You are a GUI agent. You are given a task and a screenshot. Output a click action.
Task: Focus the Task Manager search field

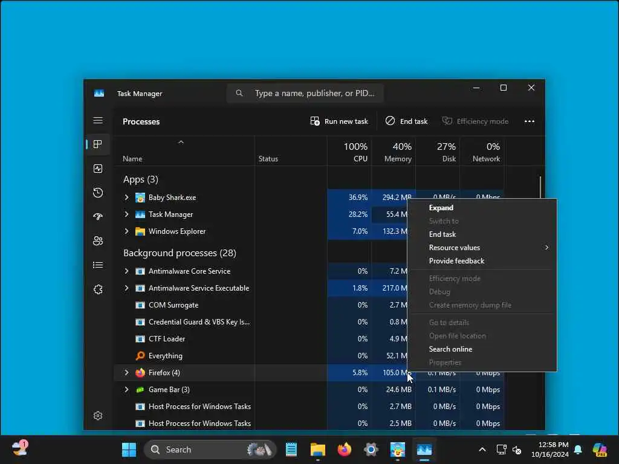[x=305, y=94]
